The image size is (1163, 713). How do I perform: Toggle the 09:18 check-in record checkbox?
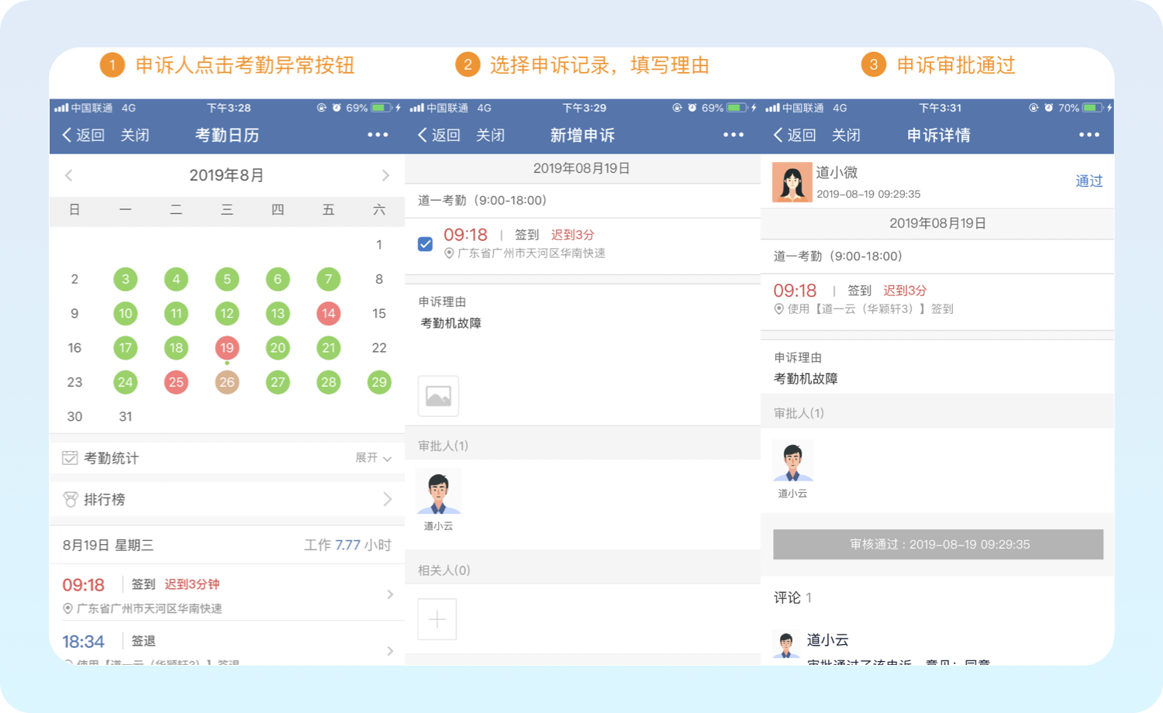(x=425, y=244)
